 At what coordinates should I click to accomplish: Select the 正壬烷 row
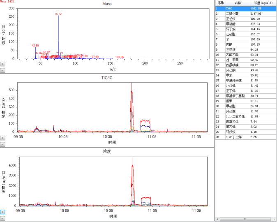coord(246,19)
